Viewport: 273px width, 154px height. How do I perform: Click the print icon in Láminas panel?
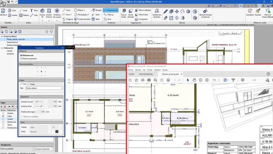(20, 32)
